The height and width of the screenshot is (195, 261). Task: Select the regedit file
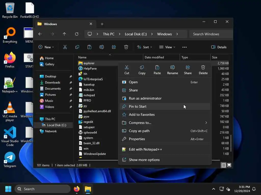pyautogui.click(x=88, y=122)
